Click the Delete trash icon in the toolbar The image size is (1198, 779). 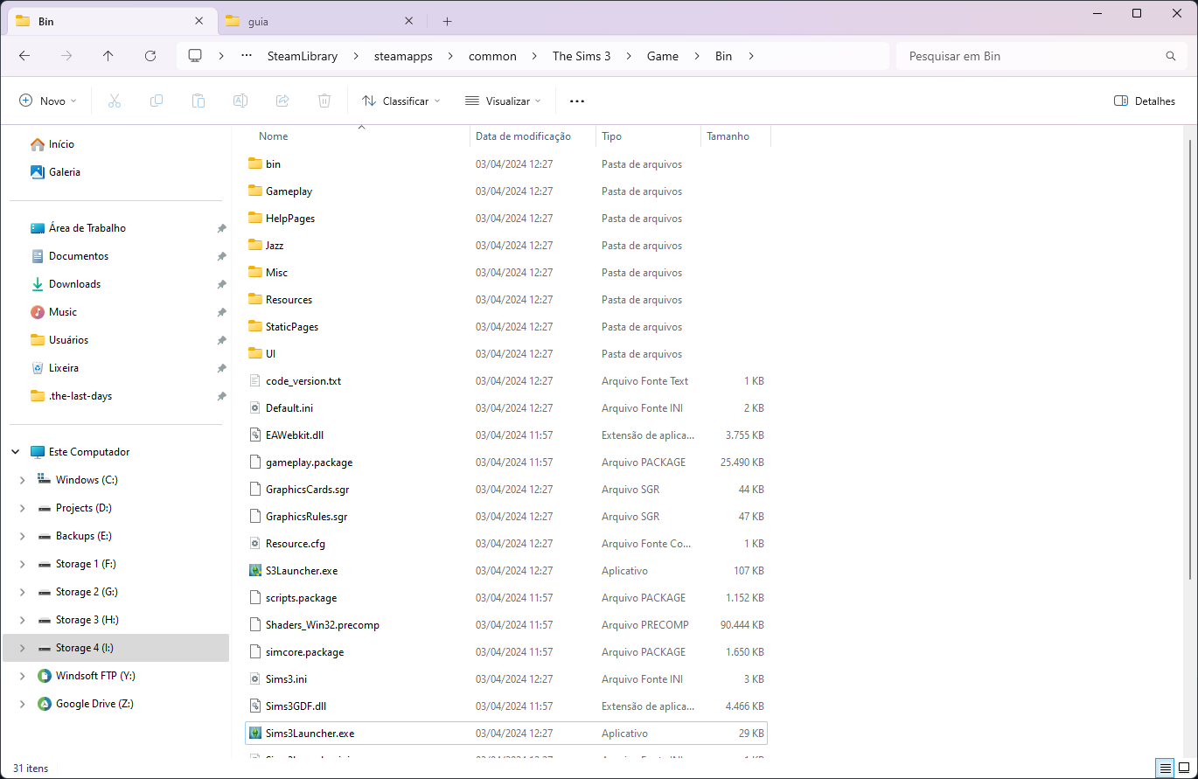(324, 101)
